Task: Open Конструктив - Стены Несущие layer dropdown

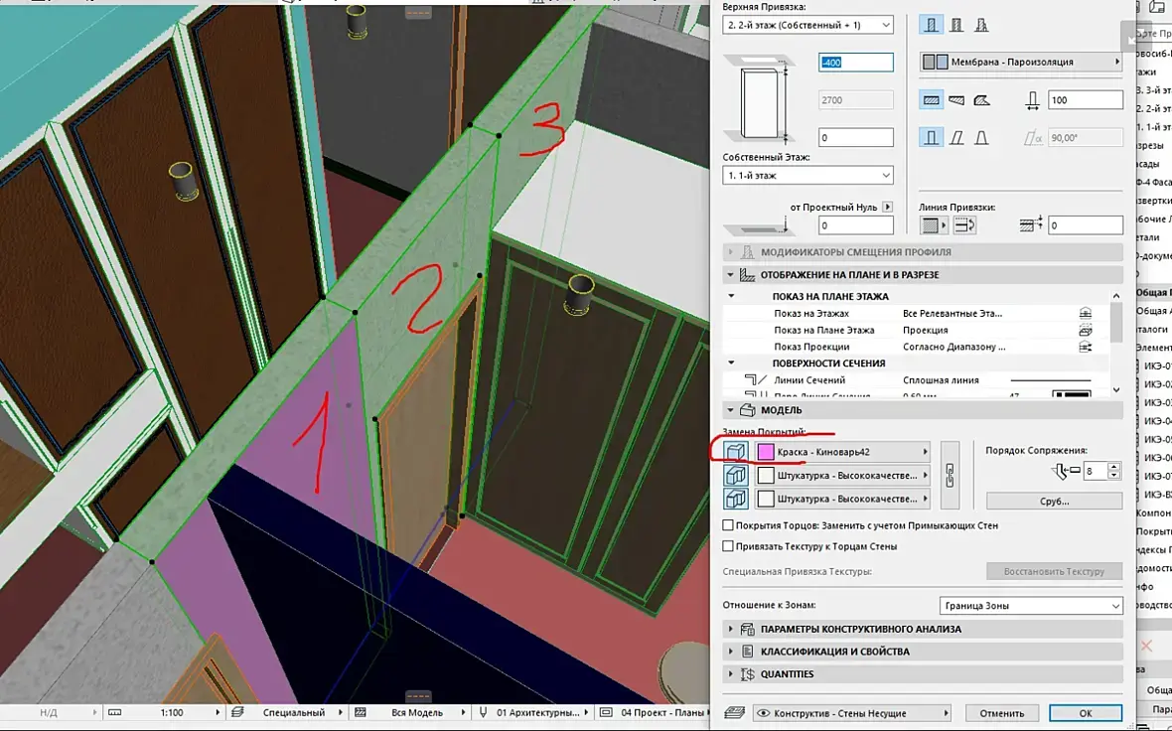Action: point(852,713)
